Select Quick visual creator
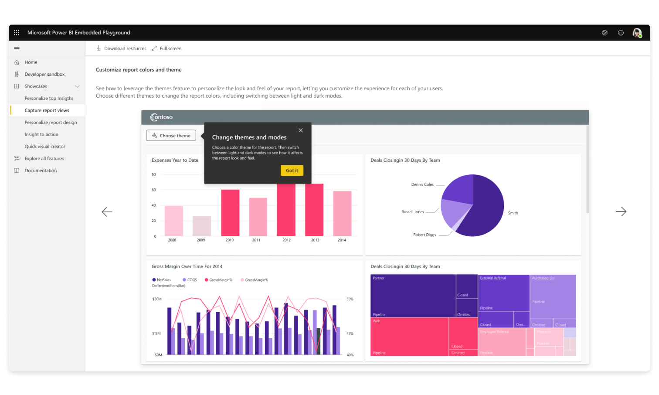The width and height of the screenshot is (659, 395). (x=45, y=146)
